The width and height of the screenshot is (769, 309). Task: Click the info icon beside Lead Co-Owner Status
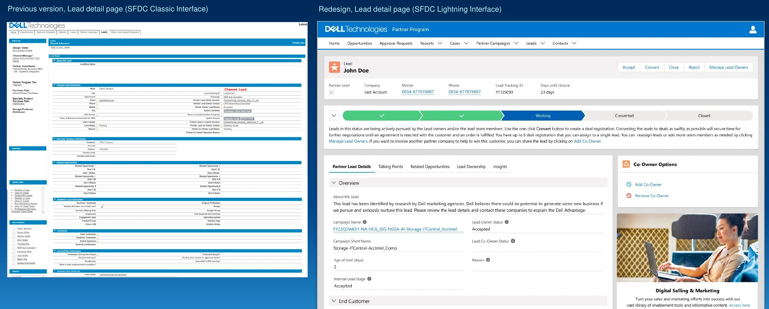(x=513, y=241)
